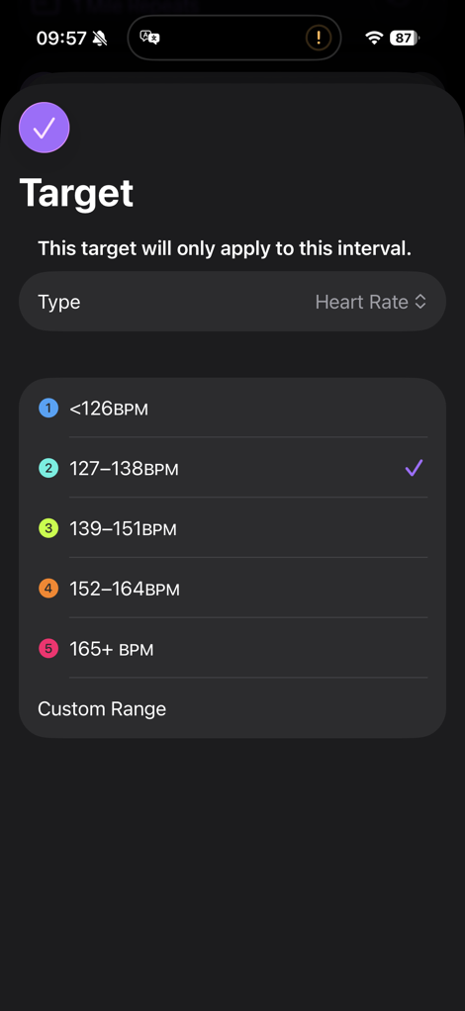Tap the blue zone 1 badge

[48, 409]
